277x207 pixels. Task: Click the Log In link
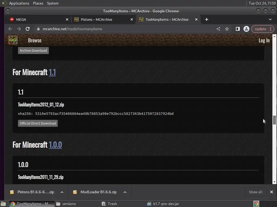[264, 40]
